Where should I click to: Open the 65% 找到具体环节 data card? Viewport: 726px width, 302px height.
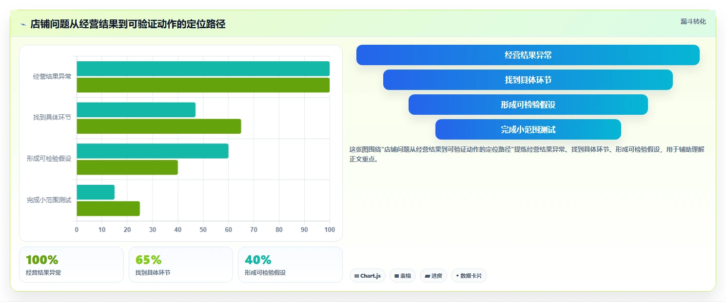(x=181, y=265)
